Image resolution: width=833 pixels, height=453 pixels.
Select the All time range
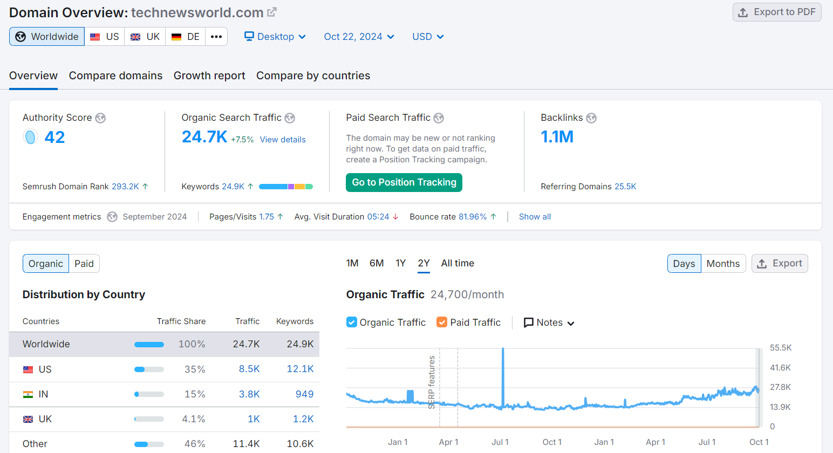pyautogui.click(x=458, y=263)
